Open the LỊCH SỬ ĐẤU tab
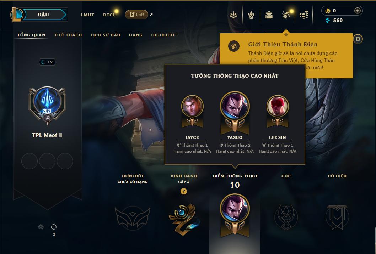Viewport: 376px width, 254px height. tap(105, 35)
